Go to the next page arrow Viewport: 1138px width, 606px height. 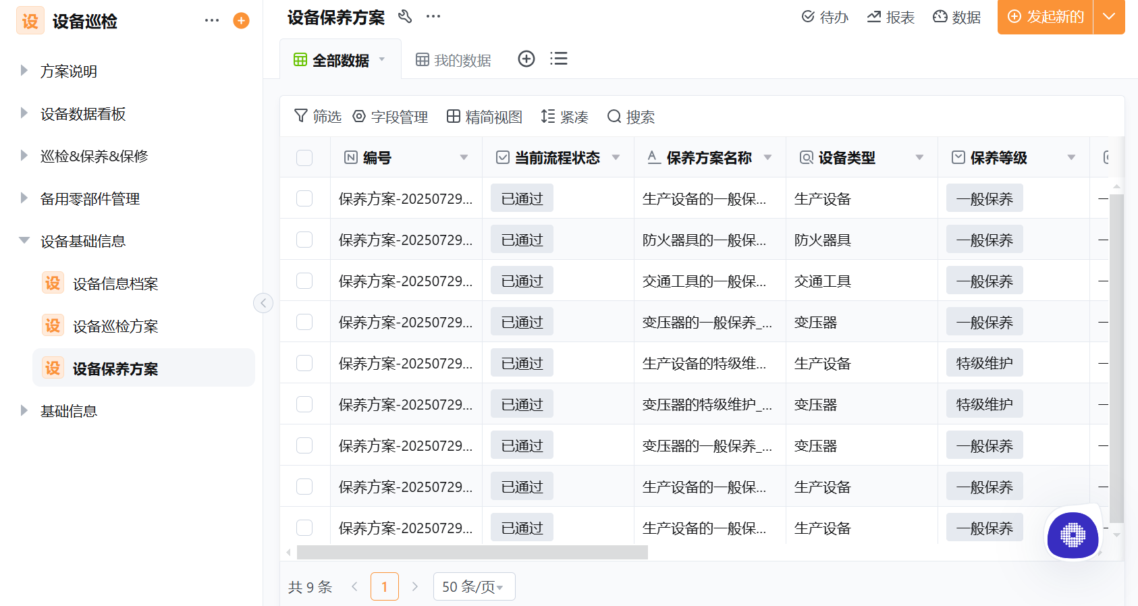(415, 586)
